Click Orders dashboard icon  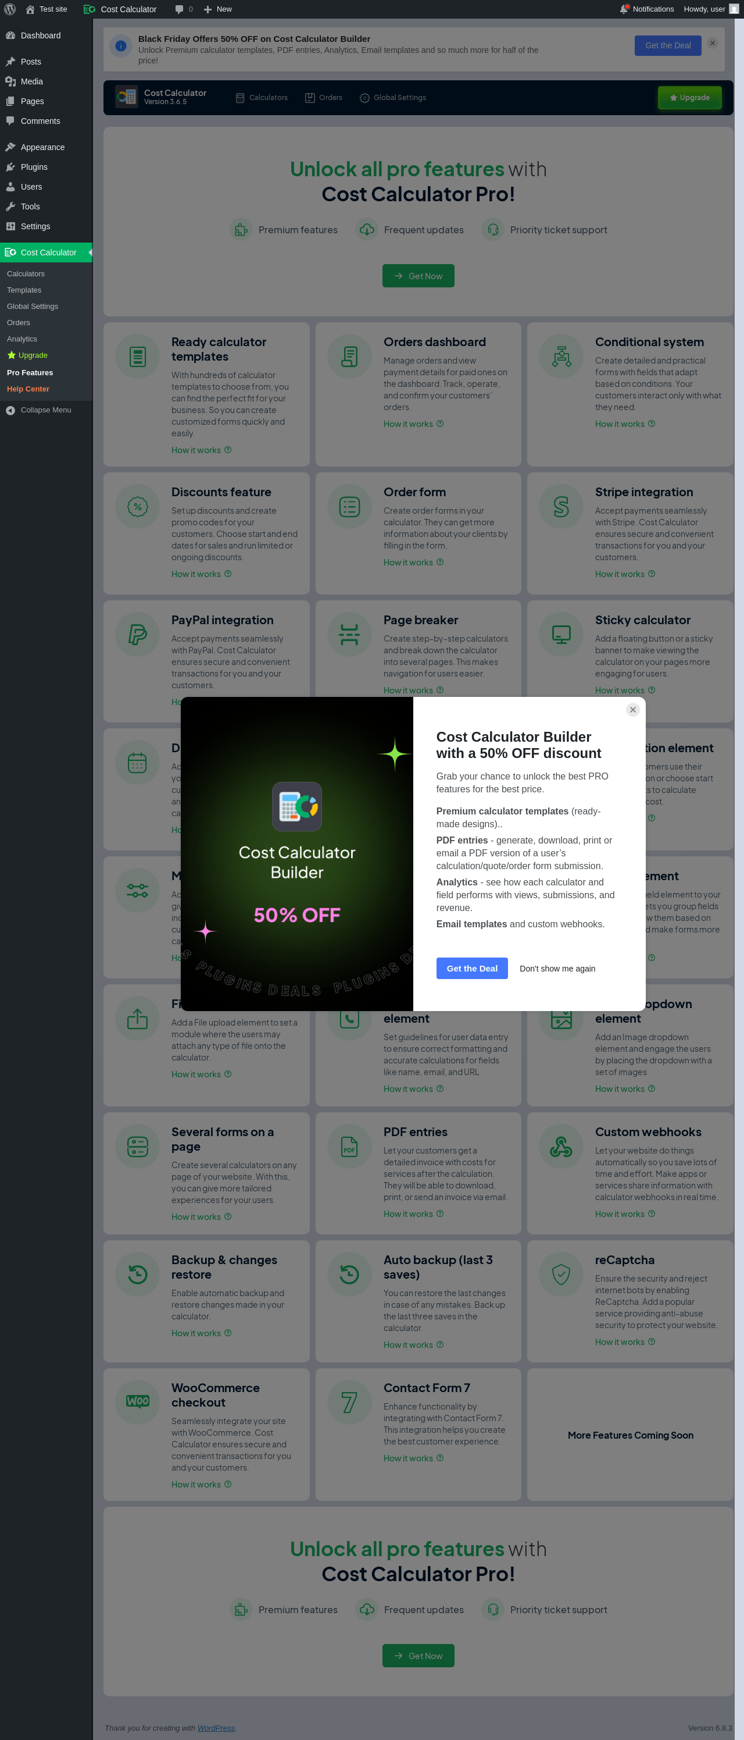pos(350,357)
